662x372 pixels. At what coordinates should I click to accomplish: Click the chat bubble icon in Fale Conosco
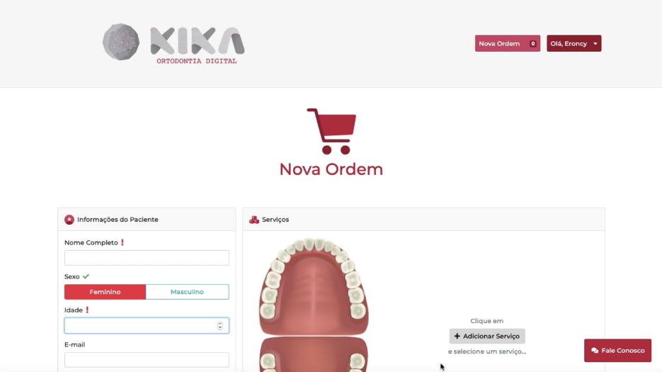pyautogui.click(x=595, y=351)
